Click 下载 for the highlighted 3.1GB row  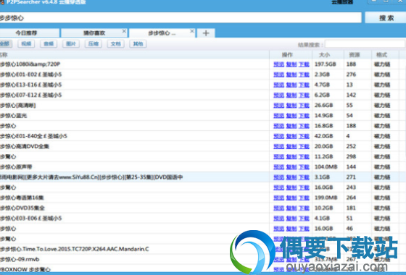click(x=304, y=177)
